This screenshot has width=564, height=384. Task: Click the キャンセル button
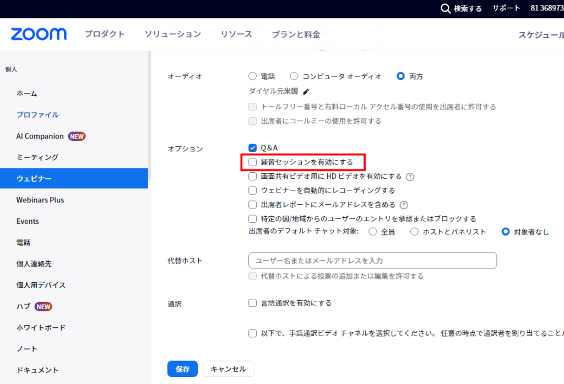(x=228, y=369)
